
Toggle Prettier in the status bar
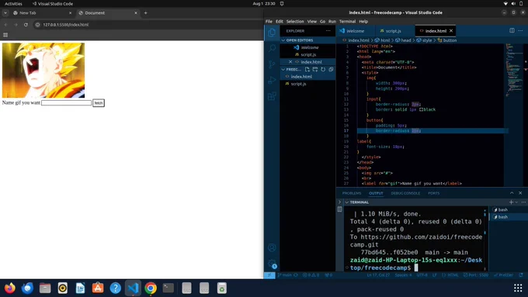503,275
